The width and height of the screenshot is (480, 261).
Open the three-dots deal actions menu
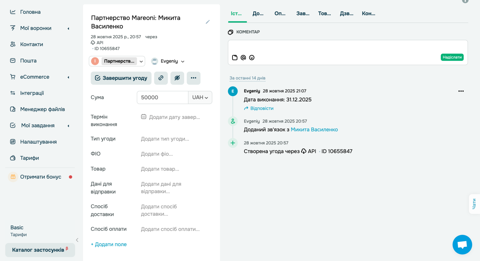(x=193, y=78)
